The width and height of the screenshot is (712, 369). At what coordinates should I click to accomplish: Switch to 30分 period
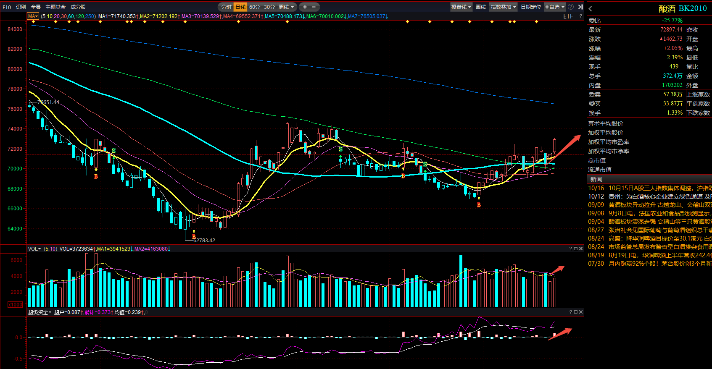269,7
